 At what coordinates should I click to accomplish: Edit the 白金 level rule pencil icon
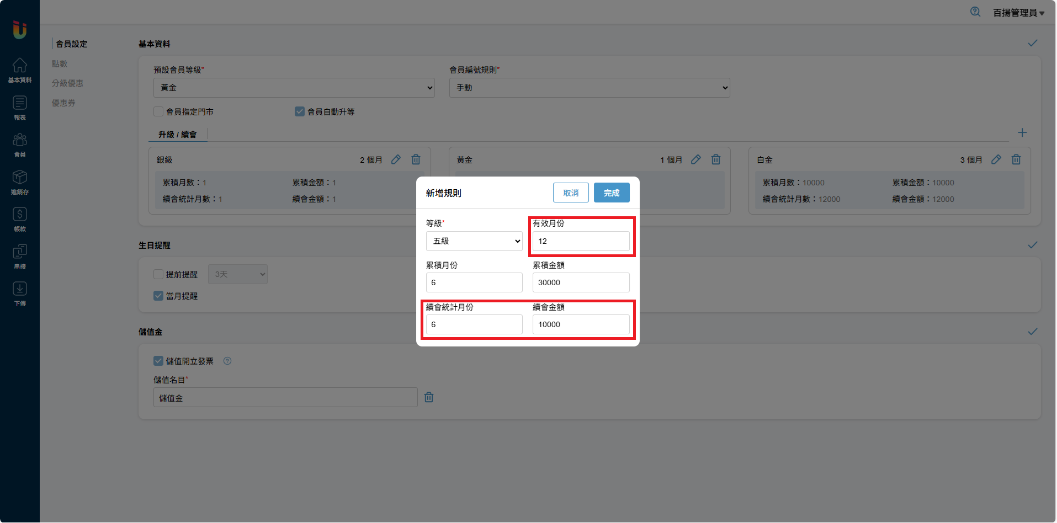tap(996, 159)
